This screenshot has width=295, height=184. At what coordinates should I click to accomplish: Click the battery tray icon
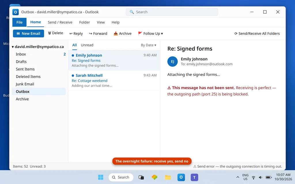268,177
